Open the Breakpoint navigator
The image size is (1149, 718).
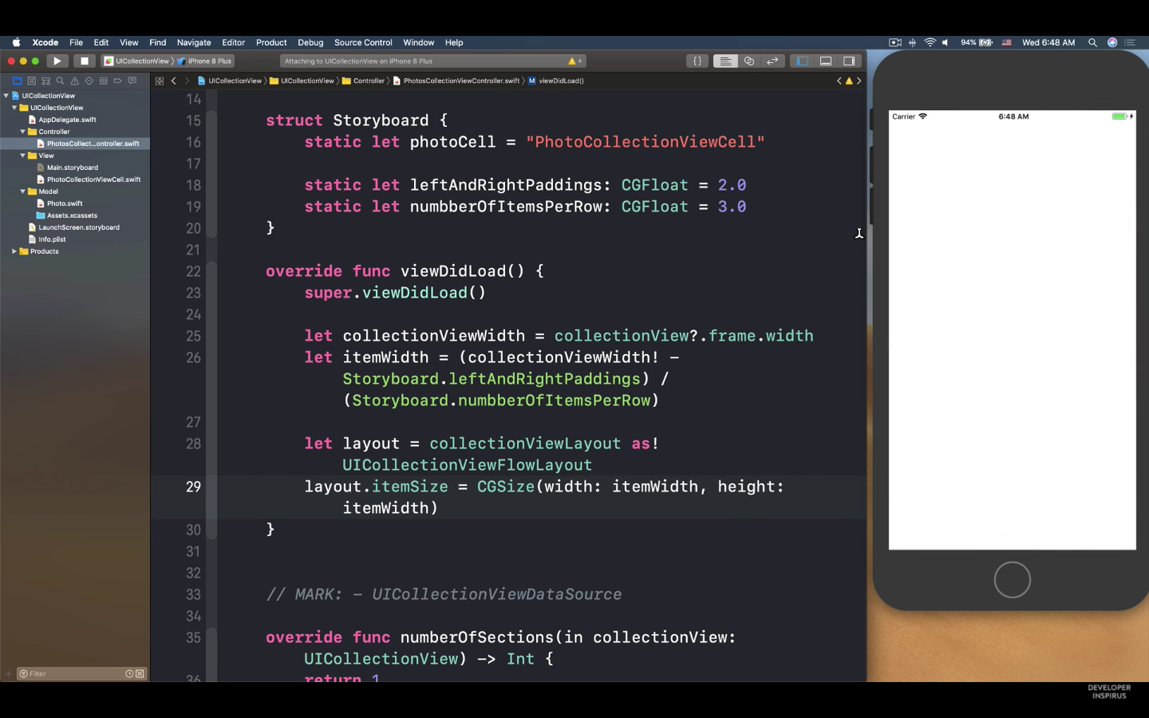117,81
